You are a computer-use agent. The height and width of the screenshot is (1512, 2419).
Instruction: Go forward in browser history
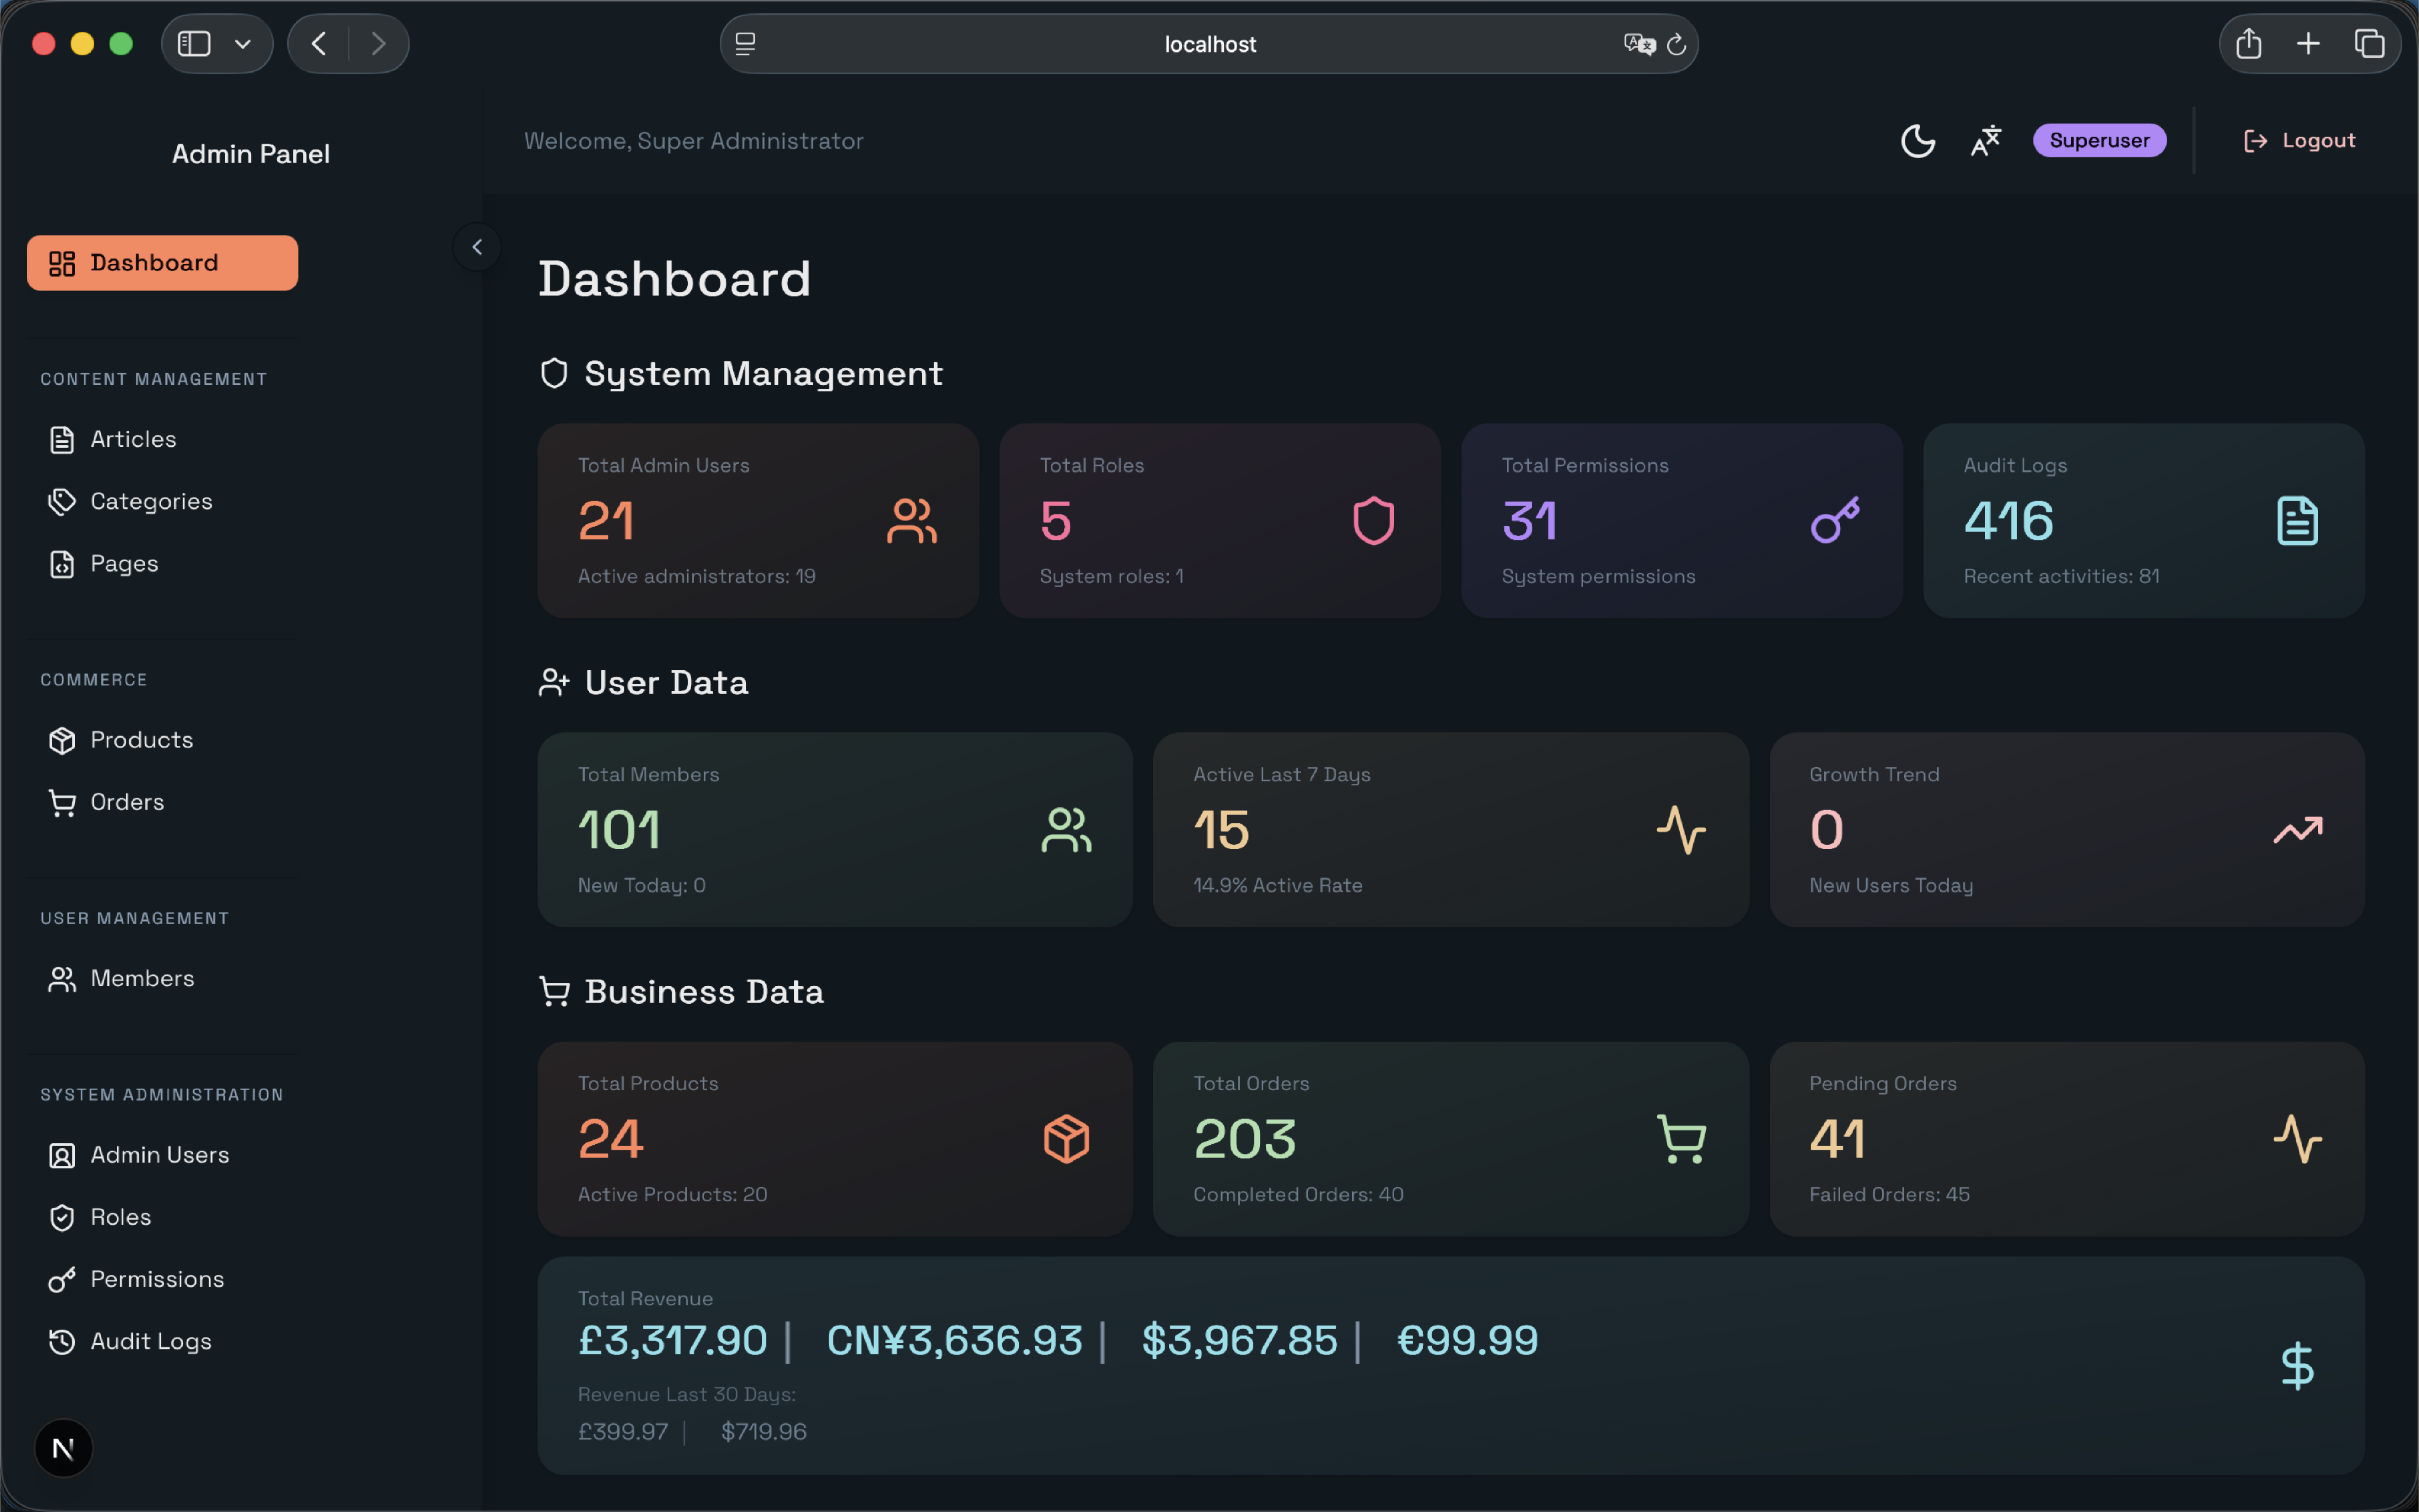point(378,44)
